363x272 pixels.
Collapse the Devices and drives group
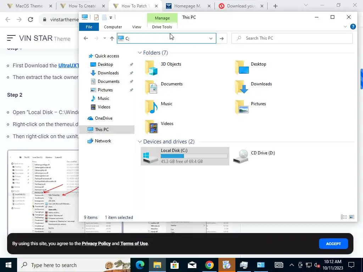[140, 142]
